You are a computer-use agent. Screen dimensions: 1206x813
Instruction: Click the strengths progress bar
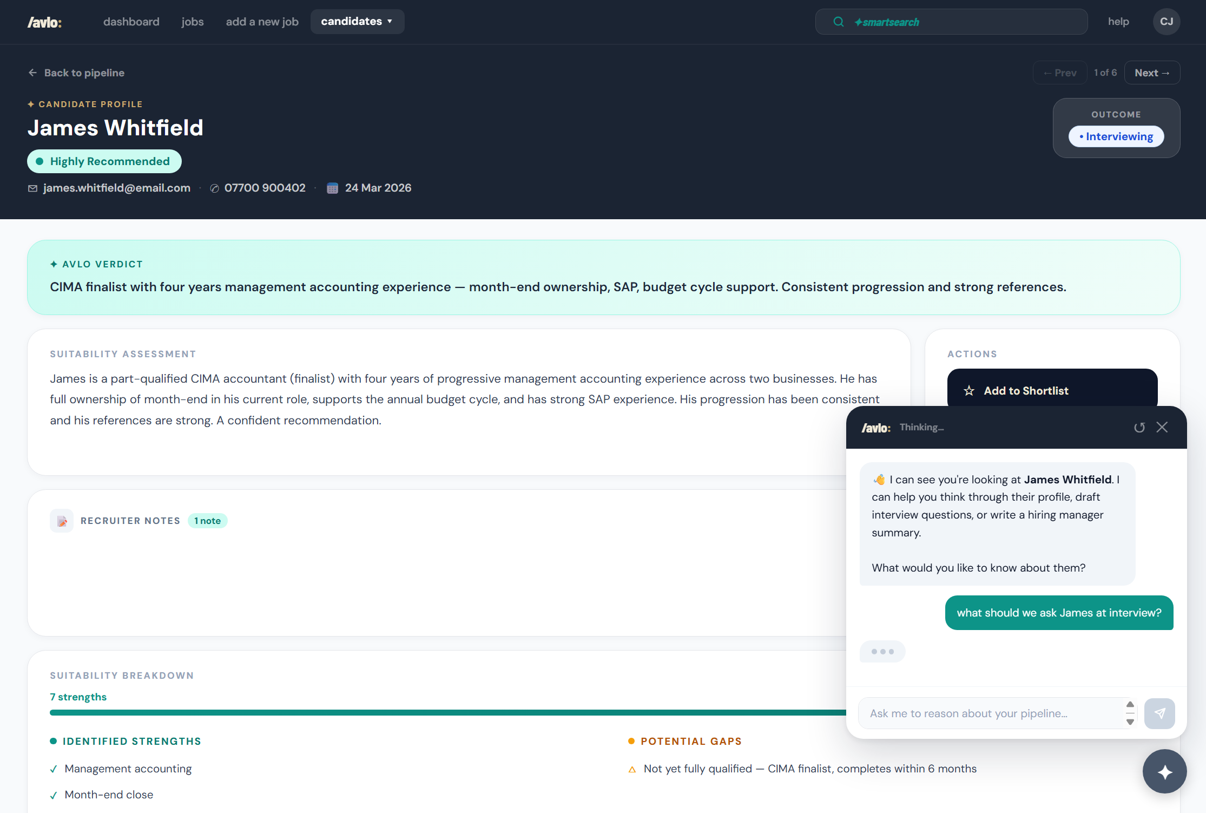tap(448, 713)
